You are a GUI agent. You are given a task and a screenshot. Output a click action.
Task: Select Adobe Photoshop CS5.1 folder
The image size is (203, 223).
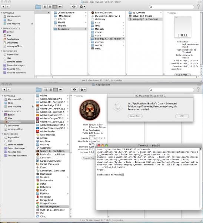[53, 128]
